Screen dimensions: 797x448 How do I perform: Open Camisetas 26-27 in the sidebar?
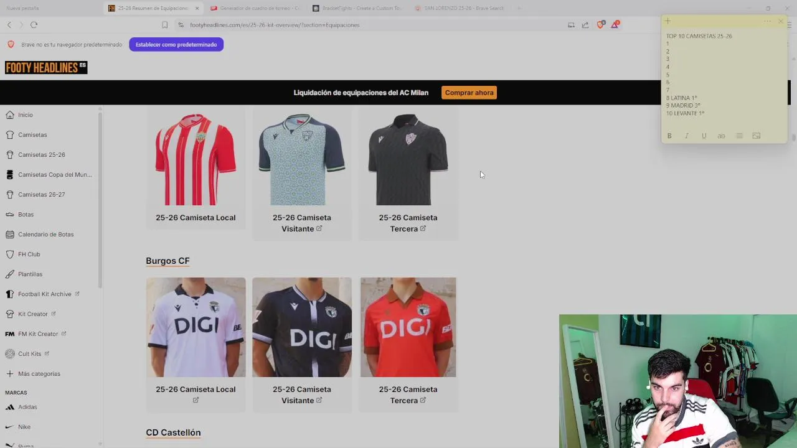point(41,194)
